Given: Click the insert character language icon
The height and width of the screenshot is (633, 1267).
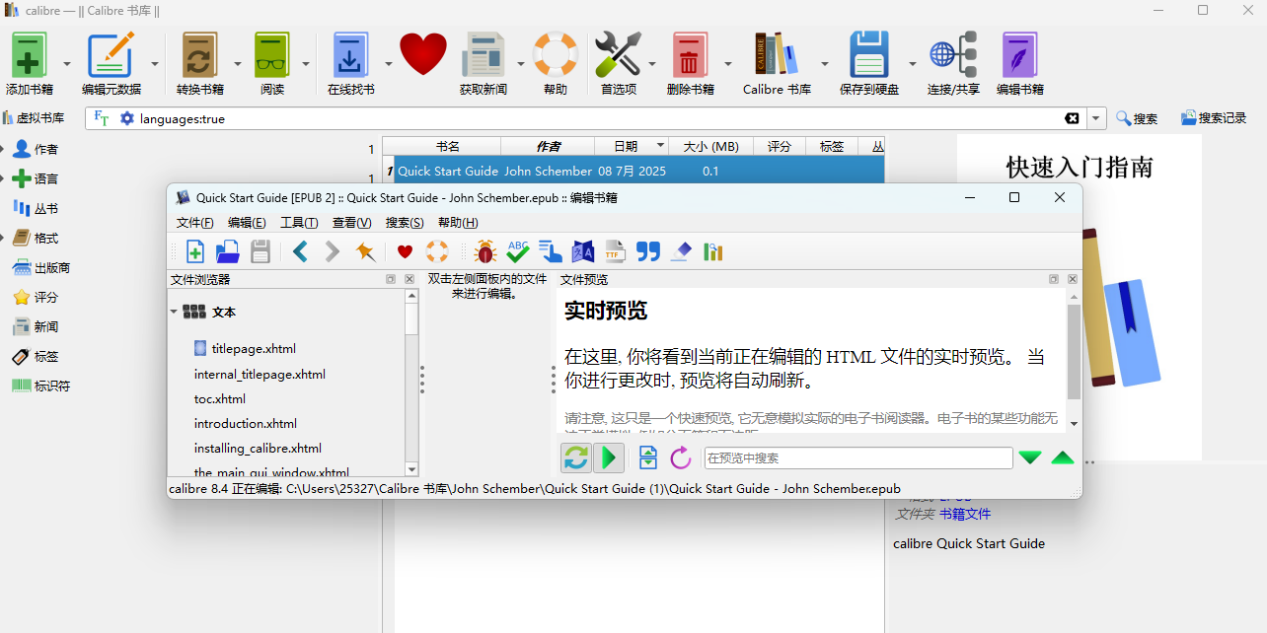Looking at the screenshot, I should (582, 251).
